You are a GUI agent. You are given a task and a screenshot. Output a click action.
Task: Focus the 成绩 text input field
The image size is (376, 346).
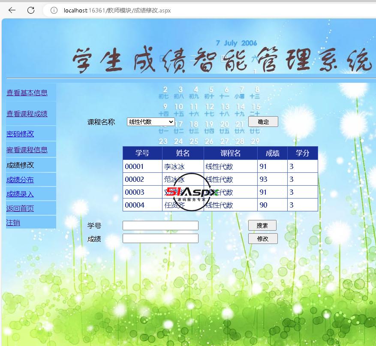[x=160, y=238]
